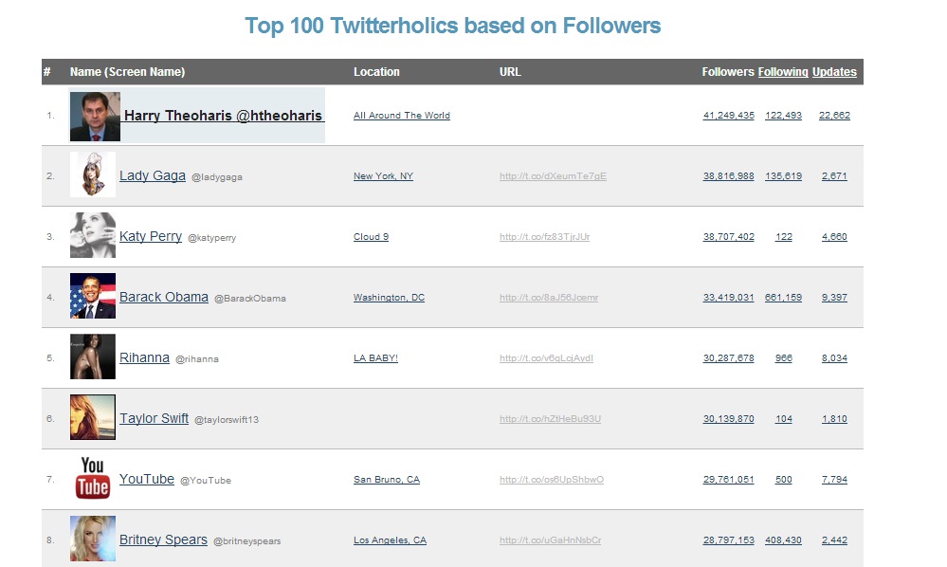Image resolution: width=947 pixels, height=567 pixels.
Task: Select Barack Obama's avatar thumbnail
Action: click(x=93, y=297)
